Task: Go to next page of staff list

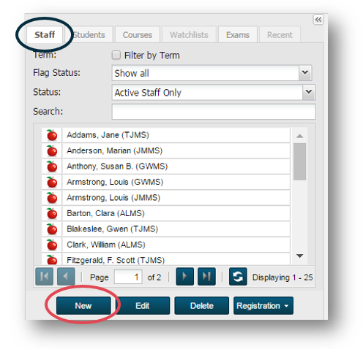Action: [x=185, y=277]
